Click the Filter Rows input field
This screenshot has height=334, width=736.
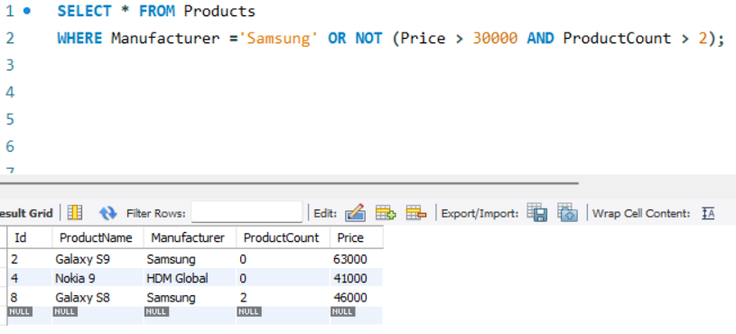click(x=247, y=212)
